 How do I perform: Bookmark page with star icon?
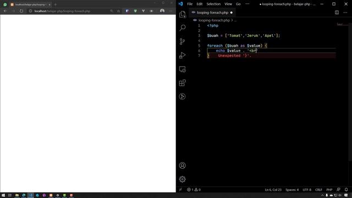coord(119,11)
